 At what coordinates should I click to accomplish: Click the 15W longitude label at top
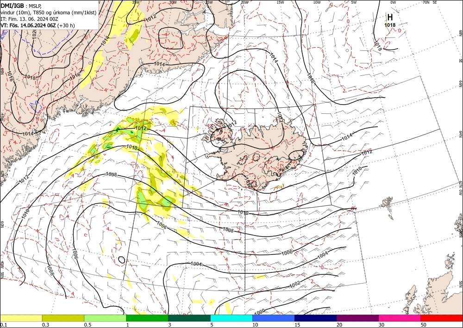(x=281, y=2)
